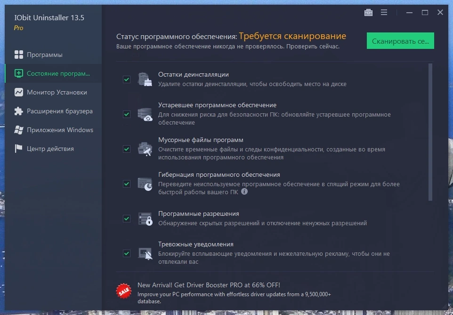Click the IObit Uninstaller 13.5 title
The width and height of the screenshot is (453, 315).
[x=49, y=17]
